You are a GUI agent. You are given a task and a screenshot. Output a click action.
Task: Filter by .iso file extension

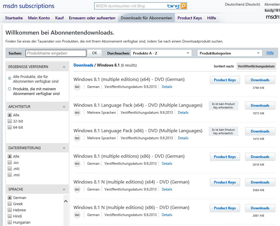tap(10, 162)
